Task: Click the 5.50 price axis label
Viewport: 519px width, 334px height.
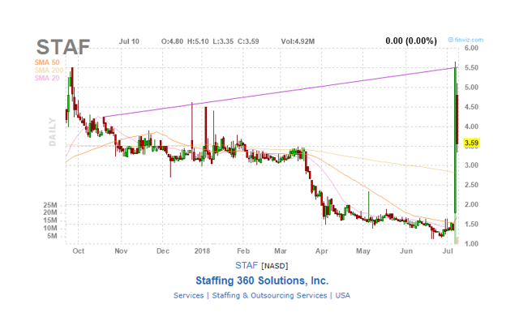Action: click(x=472, y=67)
